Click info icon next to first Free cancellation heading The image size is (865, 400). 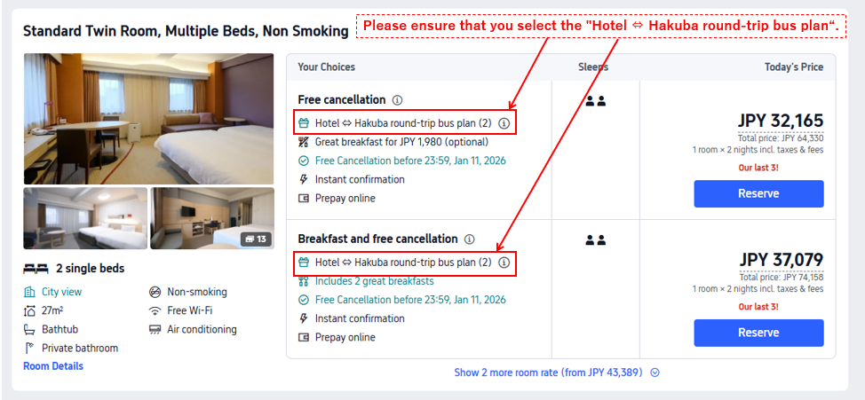coord(397,100)
